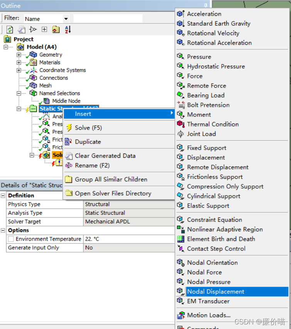Expand the Coordinate Systems node
291x329 pixels.
[19, 70]
